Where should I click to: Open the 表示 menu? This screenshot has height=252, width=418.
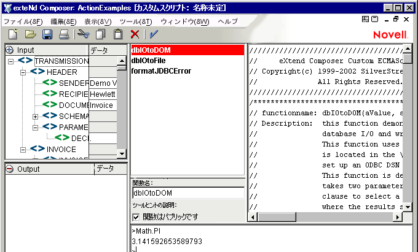[98, 21]
